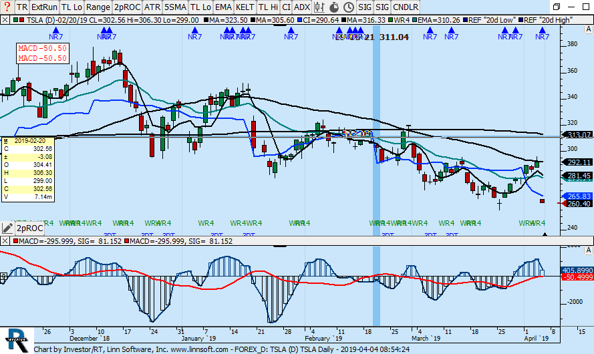Close the price pane with its X box

tap(5, 20)
